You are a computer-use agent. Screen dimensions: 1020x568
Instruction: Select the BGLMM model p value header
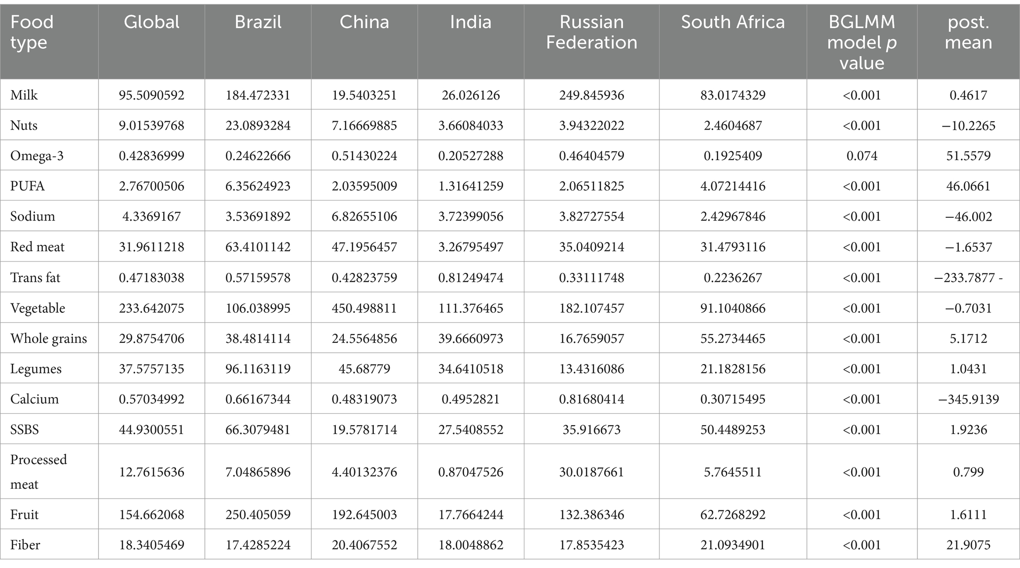[x=862, y=42]
